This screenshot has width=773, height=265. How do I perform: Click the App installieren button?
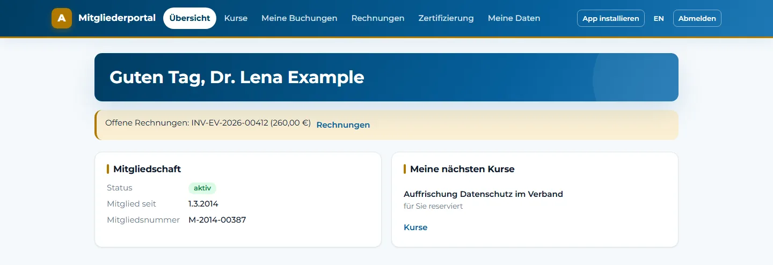tap(611, 18)
